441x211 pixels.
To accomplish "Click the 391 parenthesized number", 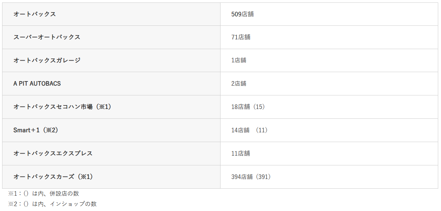I will click(x=263, y=177).
